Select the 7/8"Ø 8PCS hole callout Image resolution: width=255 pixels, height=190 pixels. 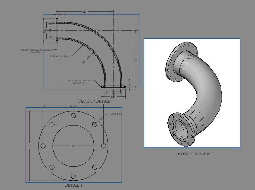tap(113, 114)
